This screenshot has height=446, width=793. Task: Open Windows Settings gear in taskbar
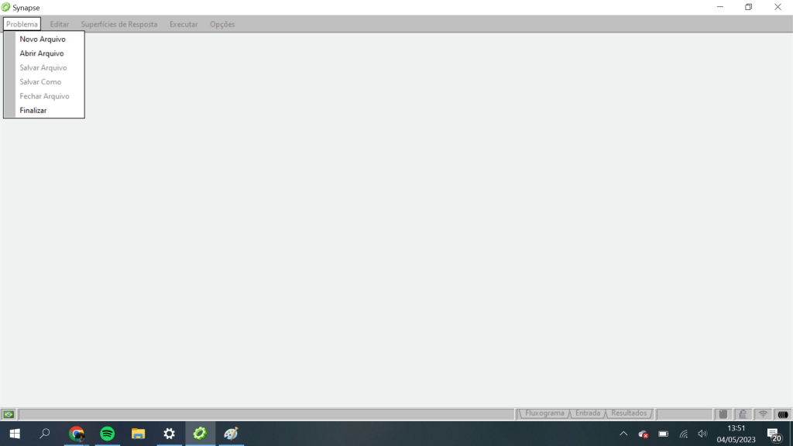tap(169, 434)
